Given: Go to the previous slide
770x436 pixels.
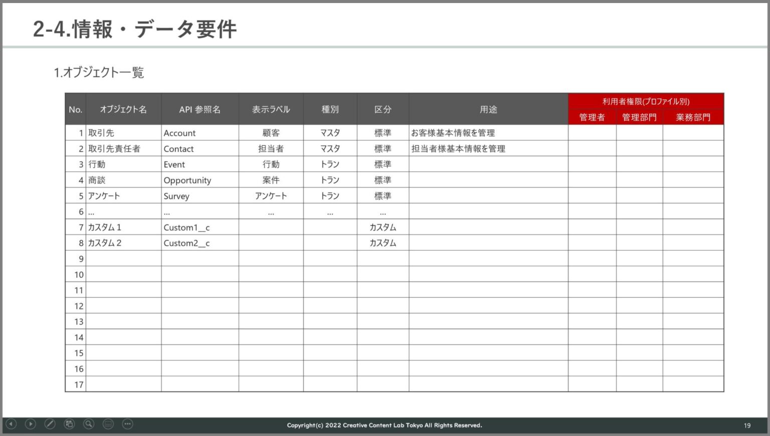Looking at the screenshot, I should click(x=11, y=424).
